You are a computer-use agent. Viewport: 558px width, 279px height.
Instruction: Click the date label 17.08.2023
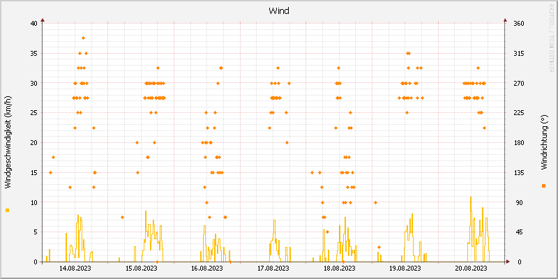click(273, 269)
